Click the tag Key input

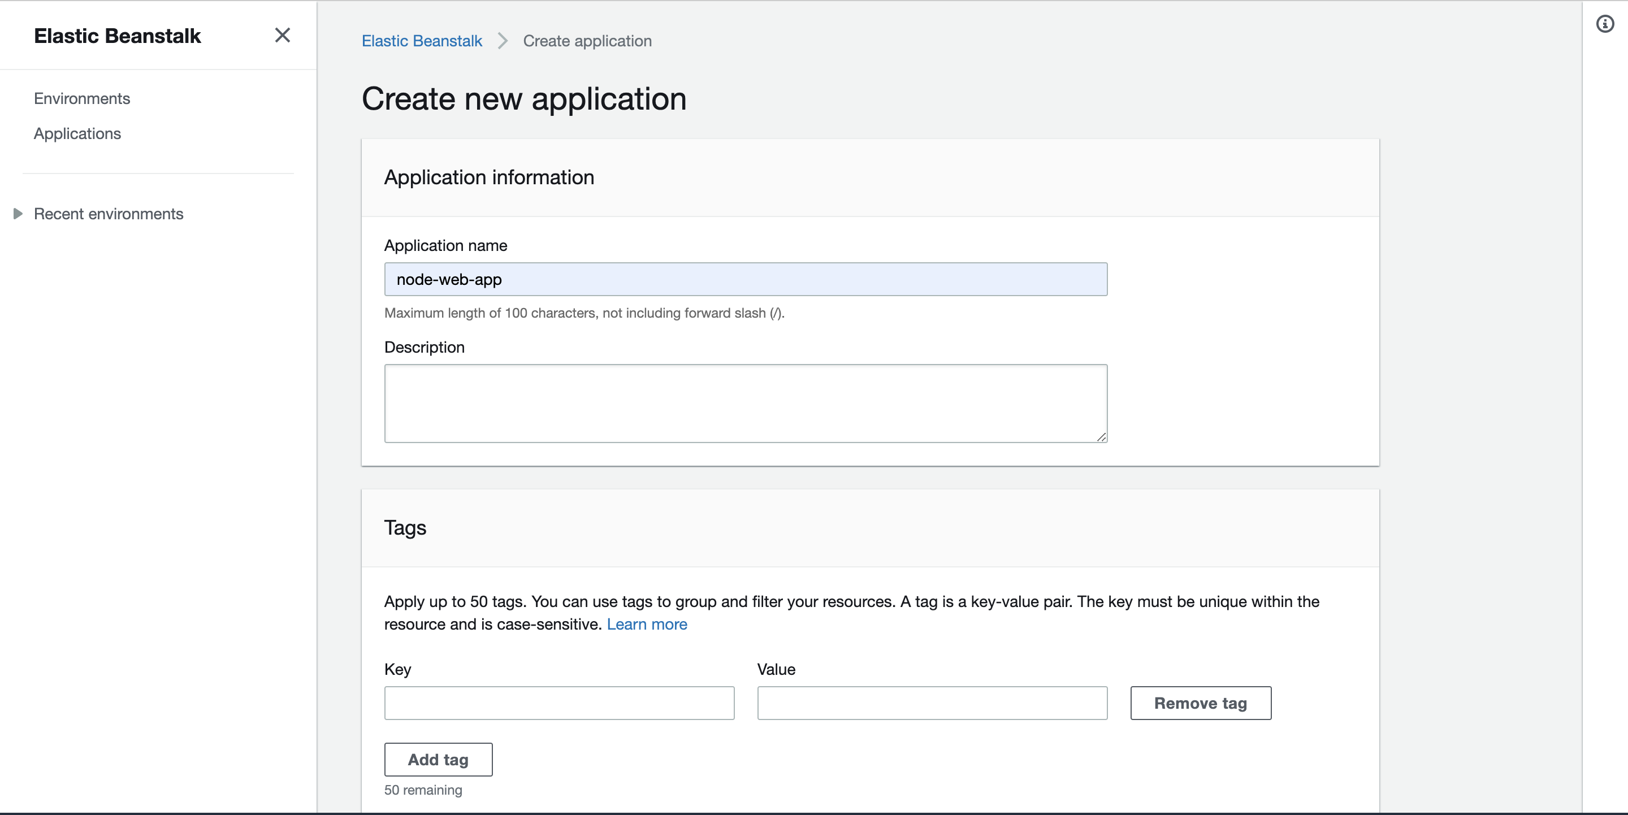click(x=558, y=703)
